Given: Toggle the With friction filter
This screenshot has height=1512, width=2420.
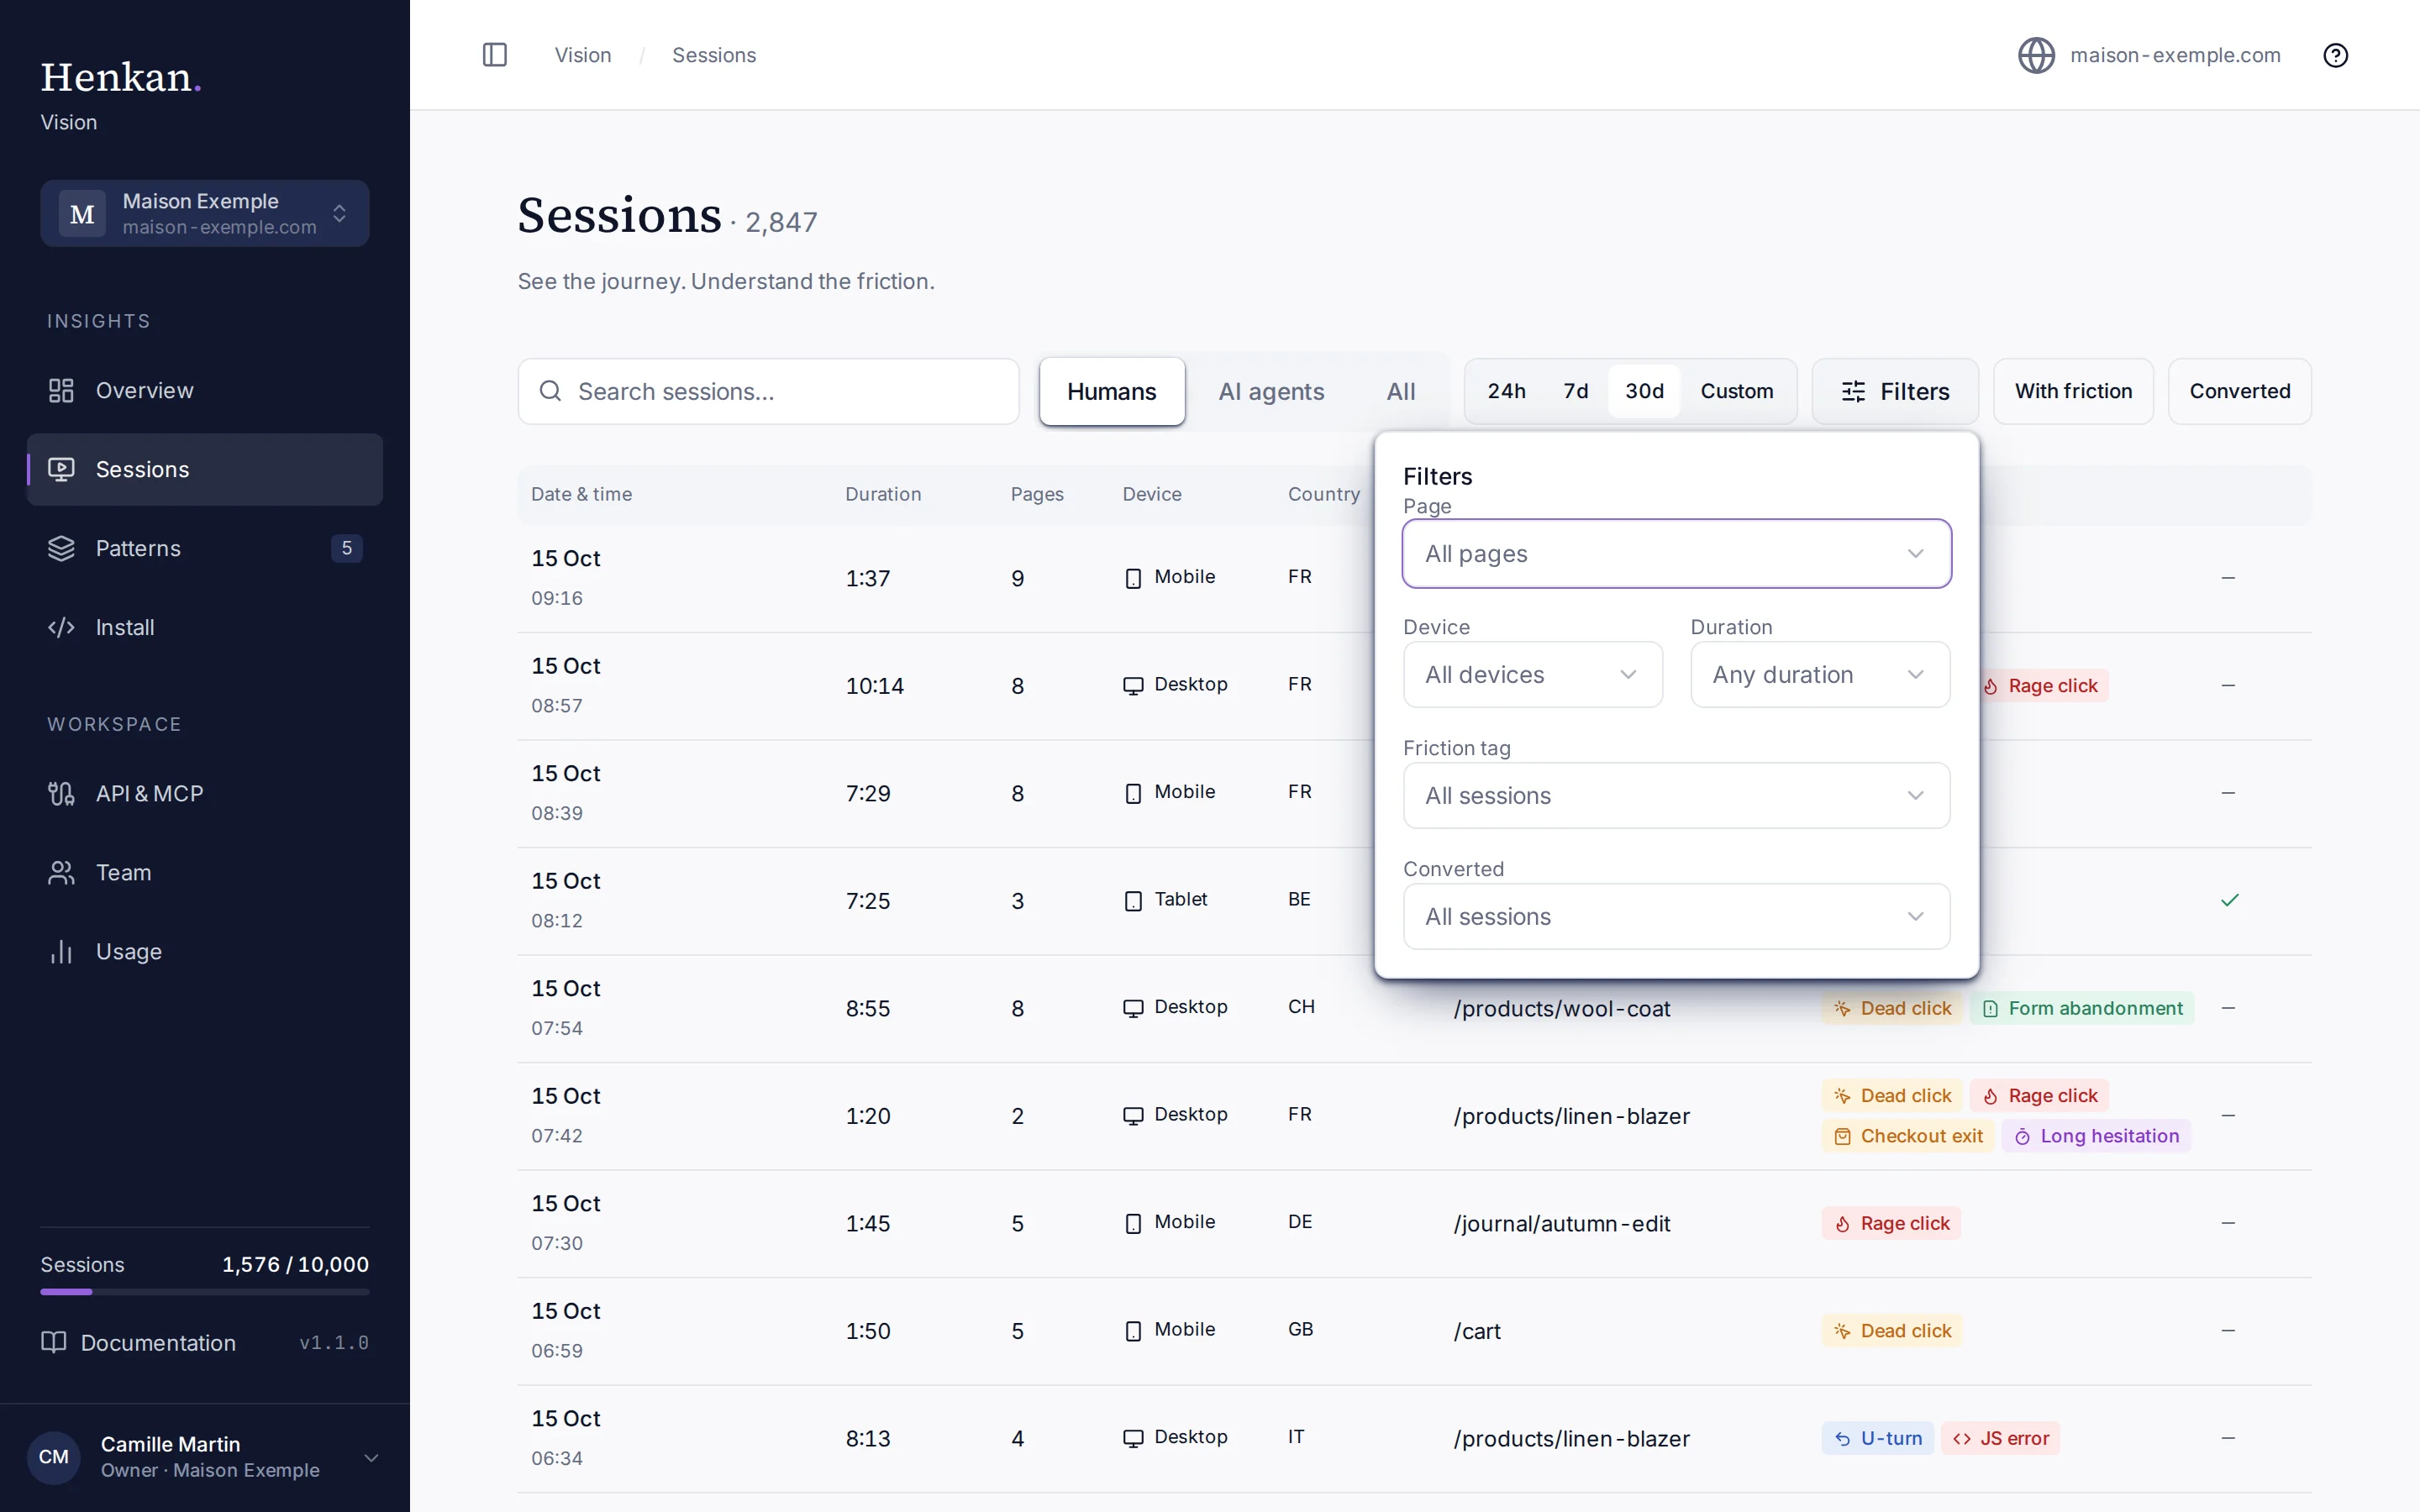Looking at the screenshot, I should click(2073, 391).
